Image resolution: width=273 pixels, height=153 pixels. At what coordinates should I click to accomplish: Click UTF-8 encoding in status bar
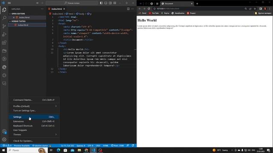pos(90,146)
